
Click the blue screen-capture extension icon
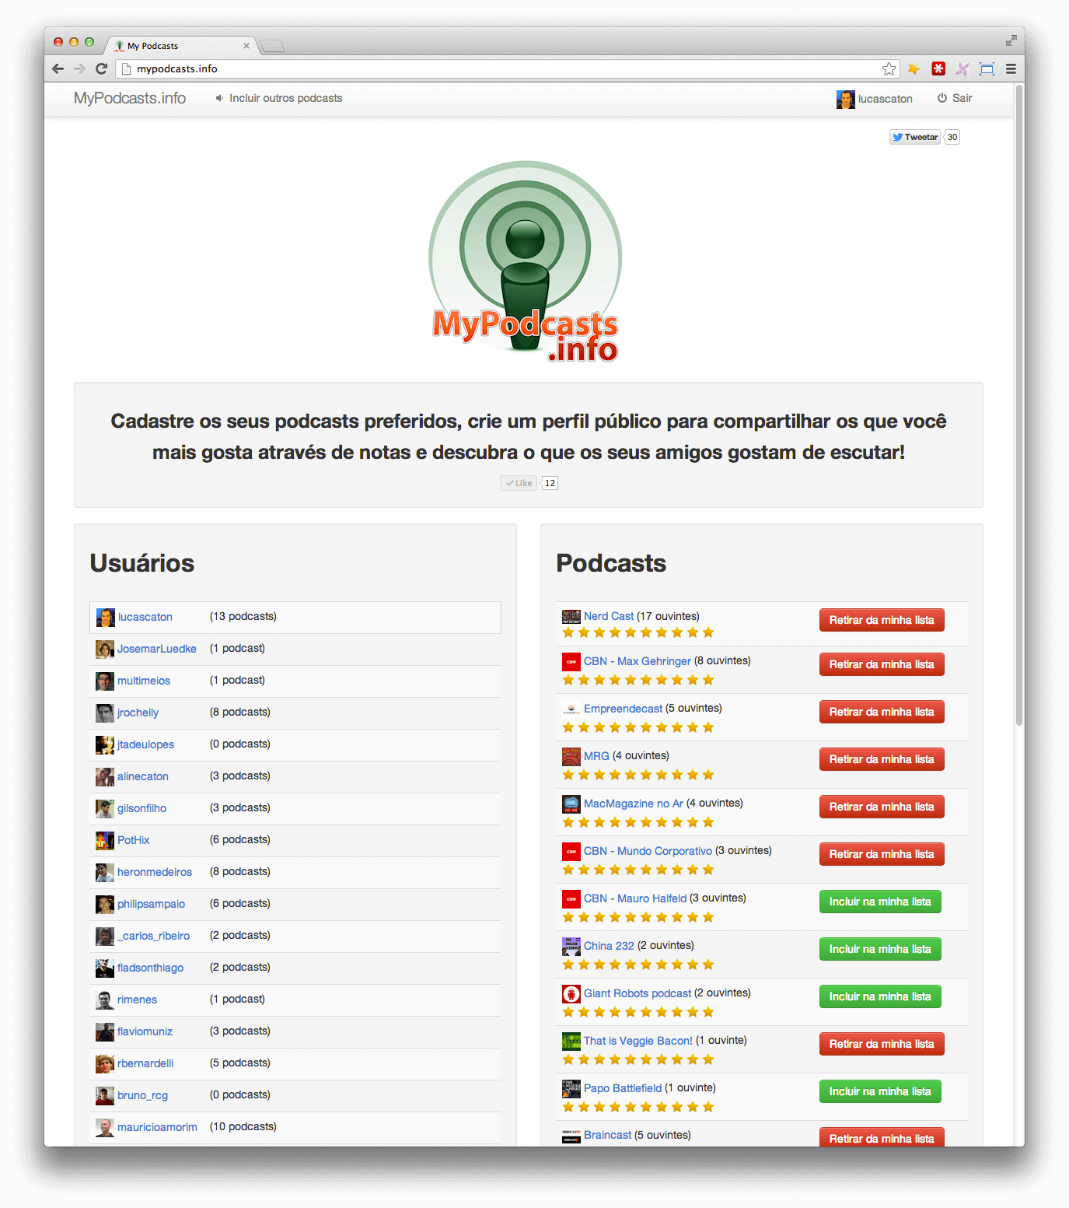[x=987, y=68]
